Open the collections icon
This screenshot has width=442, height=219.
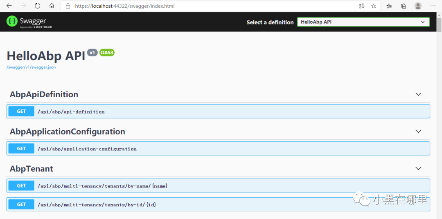coord(404,6)
